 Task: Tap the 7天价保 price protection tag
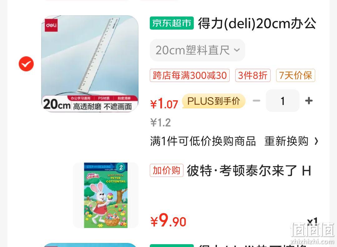295,75
